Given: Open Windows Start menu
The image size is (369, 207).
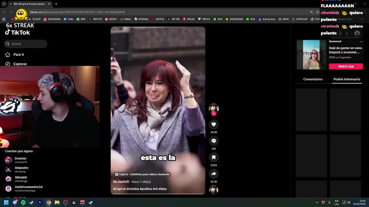Looking at the screenshot, I should [x=6, y=202].
